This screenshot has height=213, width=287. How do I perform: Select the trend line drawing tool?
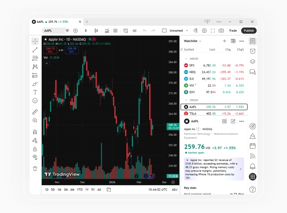point(35,50)
